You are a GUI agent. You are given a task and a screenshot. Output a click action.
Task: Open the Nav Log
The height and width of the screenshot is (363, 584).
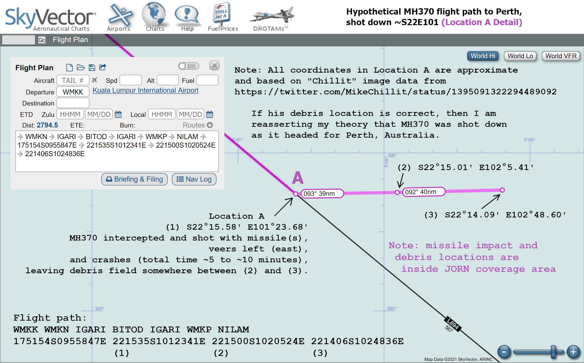tap(194, 179)
